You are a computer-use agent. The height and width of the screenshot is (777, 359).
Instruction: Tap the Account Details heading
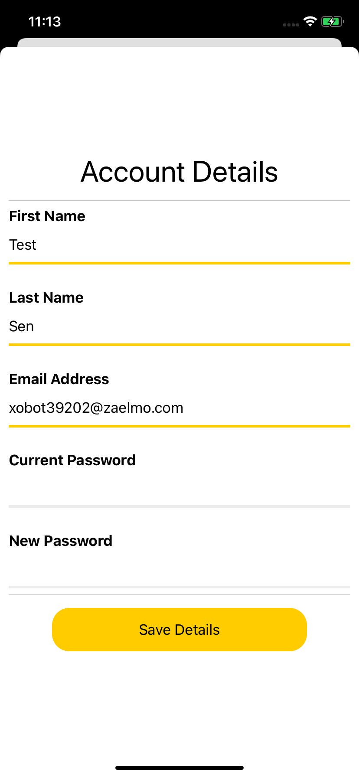pos(179,172)
